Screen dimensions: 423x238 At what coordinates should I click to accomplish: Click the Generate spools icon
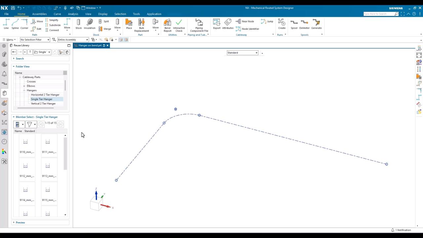click(316, 24)
